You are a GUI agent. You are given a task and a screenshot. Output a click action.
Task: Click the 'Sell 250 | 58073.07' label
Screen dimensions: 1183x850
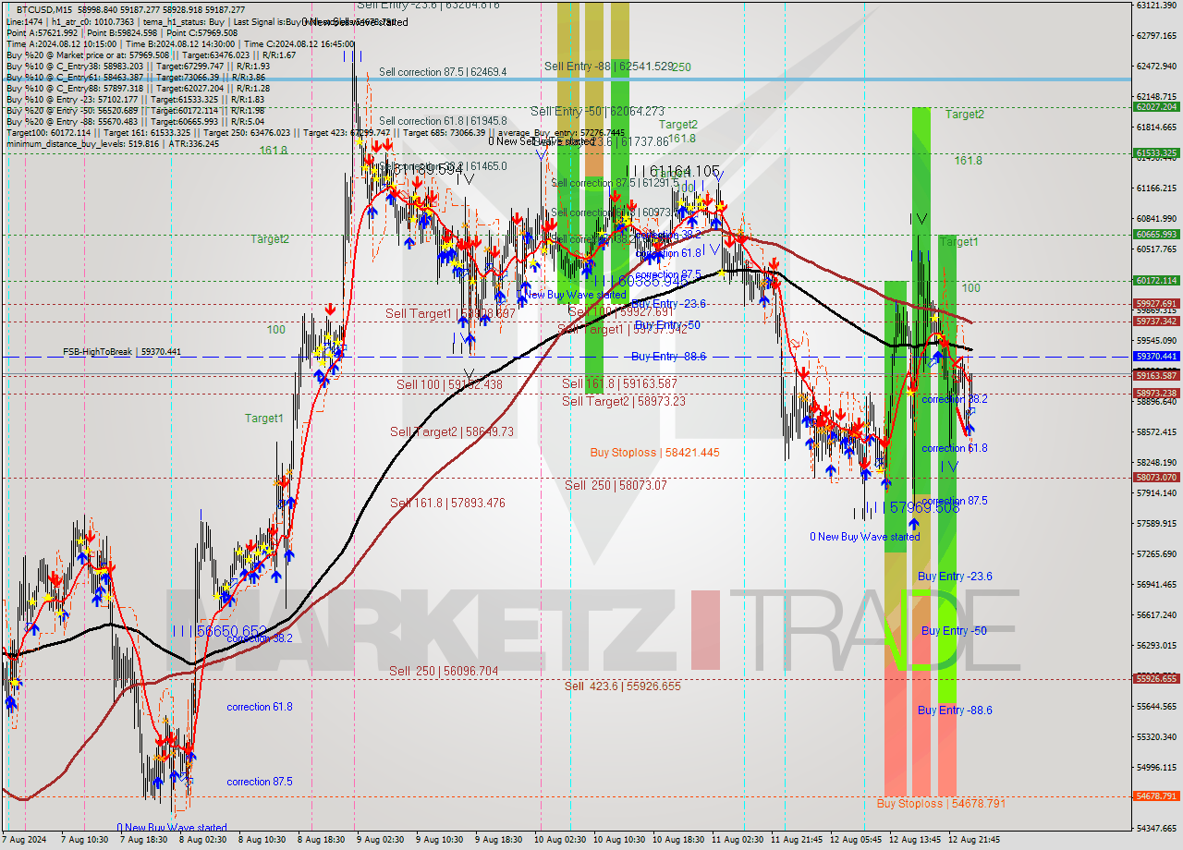coord(616,484)
